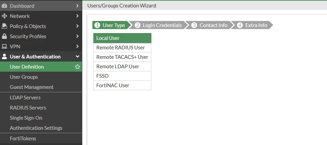This screenshot has height=145, width=327.
Task: Click the User & Authentication person icon
Action: (x=4, y=57)
